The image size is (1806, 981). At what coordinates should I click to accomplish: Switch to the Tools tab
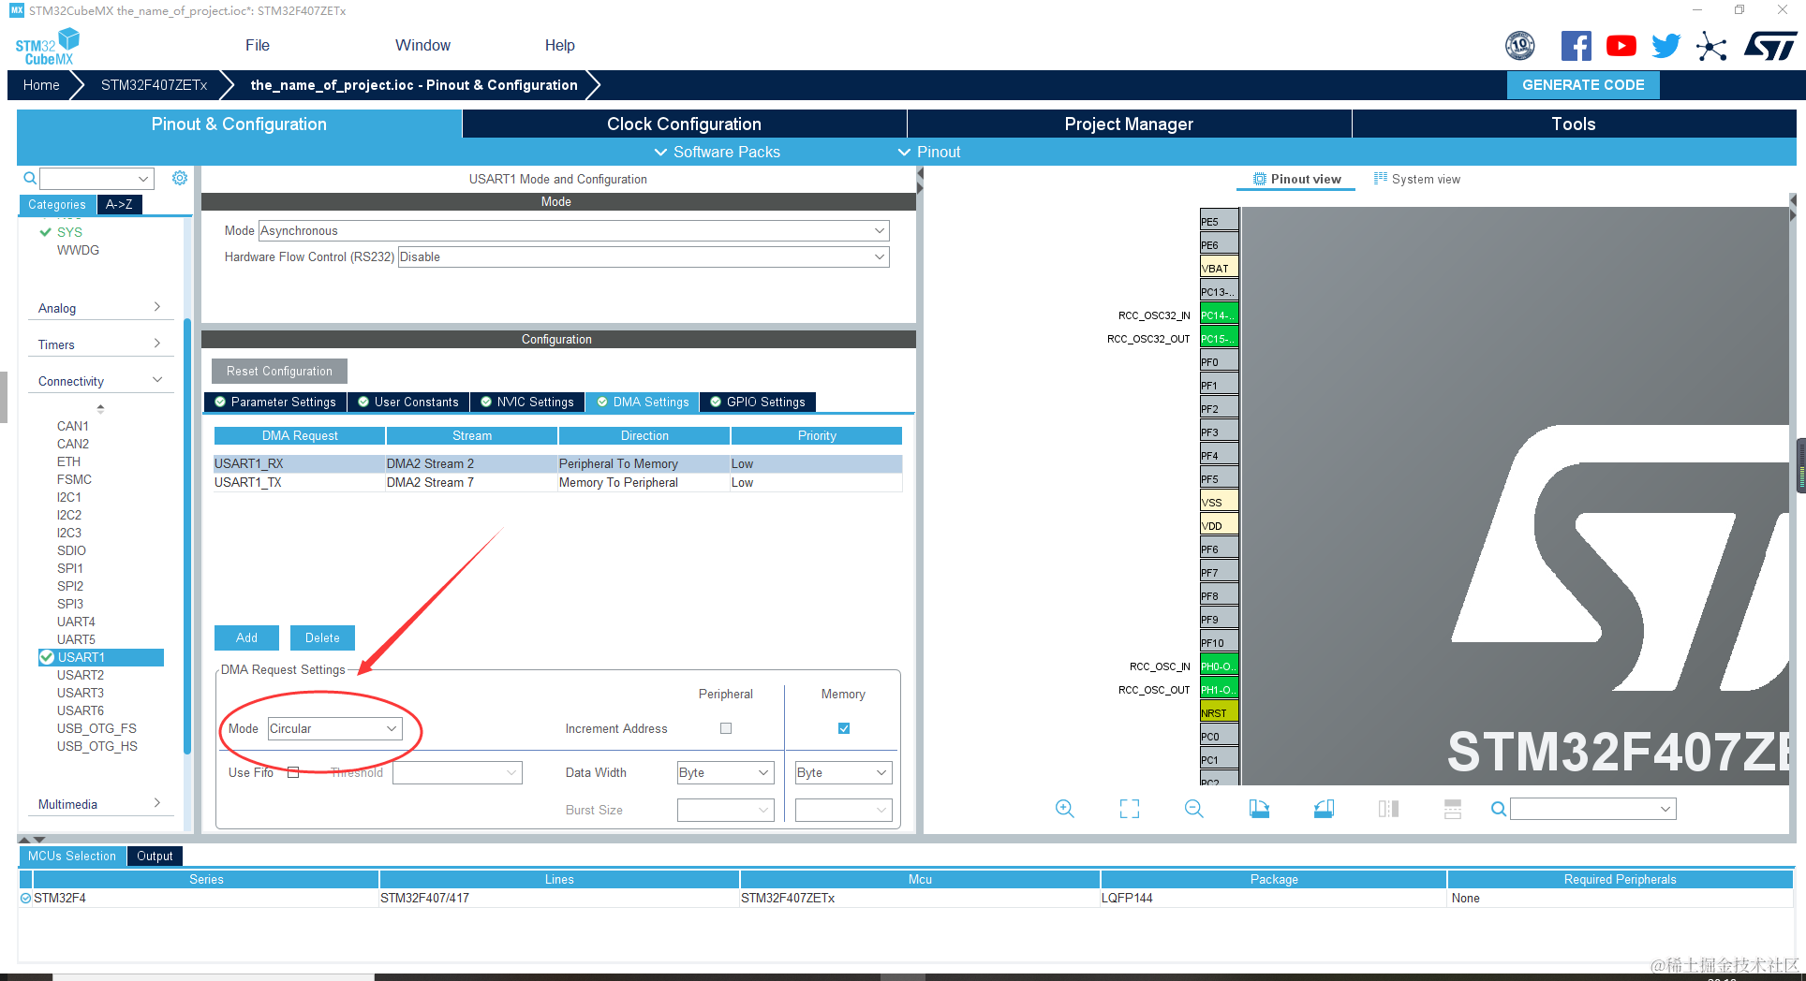point(1574,124)
